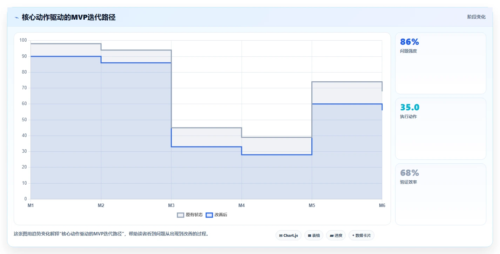Click the 0 y-axis value
Screen dimensions: 500x254
(x=26, y=199)
